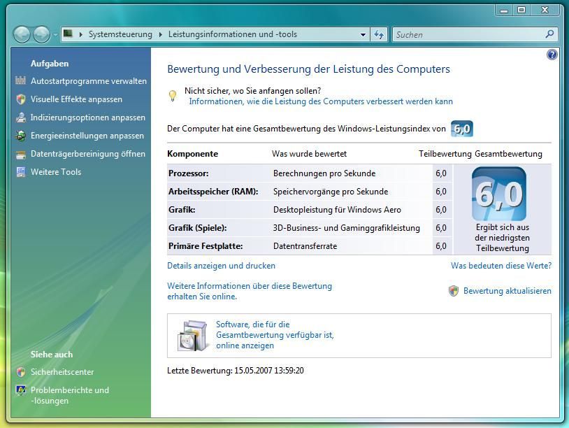This screenshot has height=428, width=569.
Task: Click the software box icon
Action: click(x=192, y=336)
